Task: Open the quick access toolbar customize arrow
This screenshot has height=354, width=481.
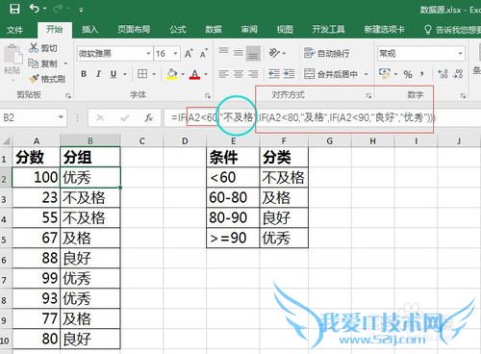Action: click(x=81, y=11)
